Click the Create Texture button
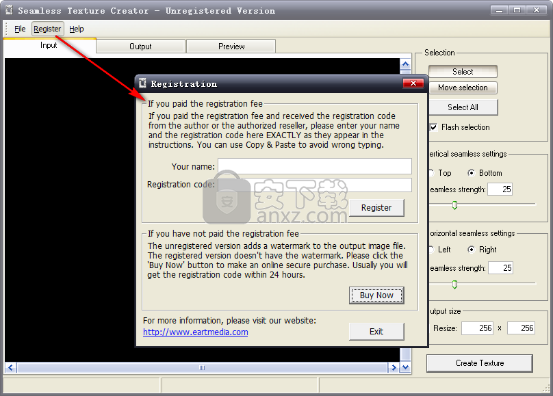553x396 pixels. (x=480, y=363)
